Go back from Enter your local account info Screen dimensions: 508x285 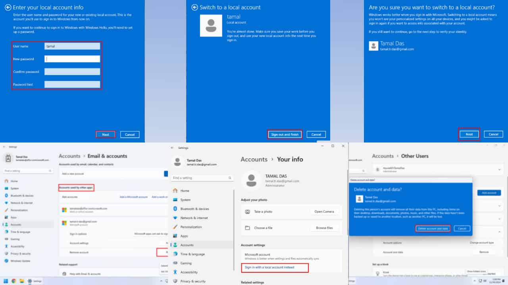pyautogui.click(x=8, y=7)
